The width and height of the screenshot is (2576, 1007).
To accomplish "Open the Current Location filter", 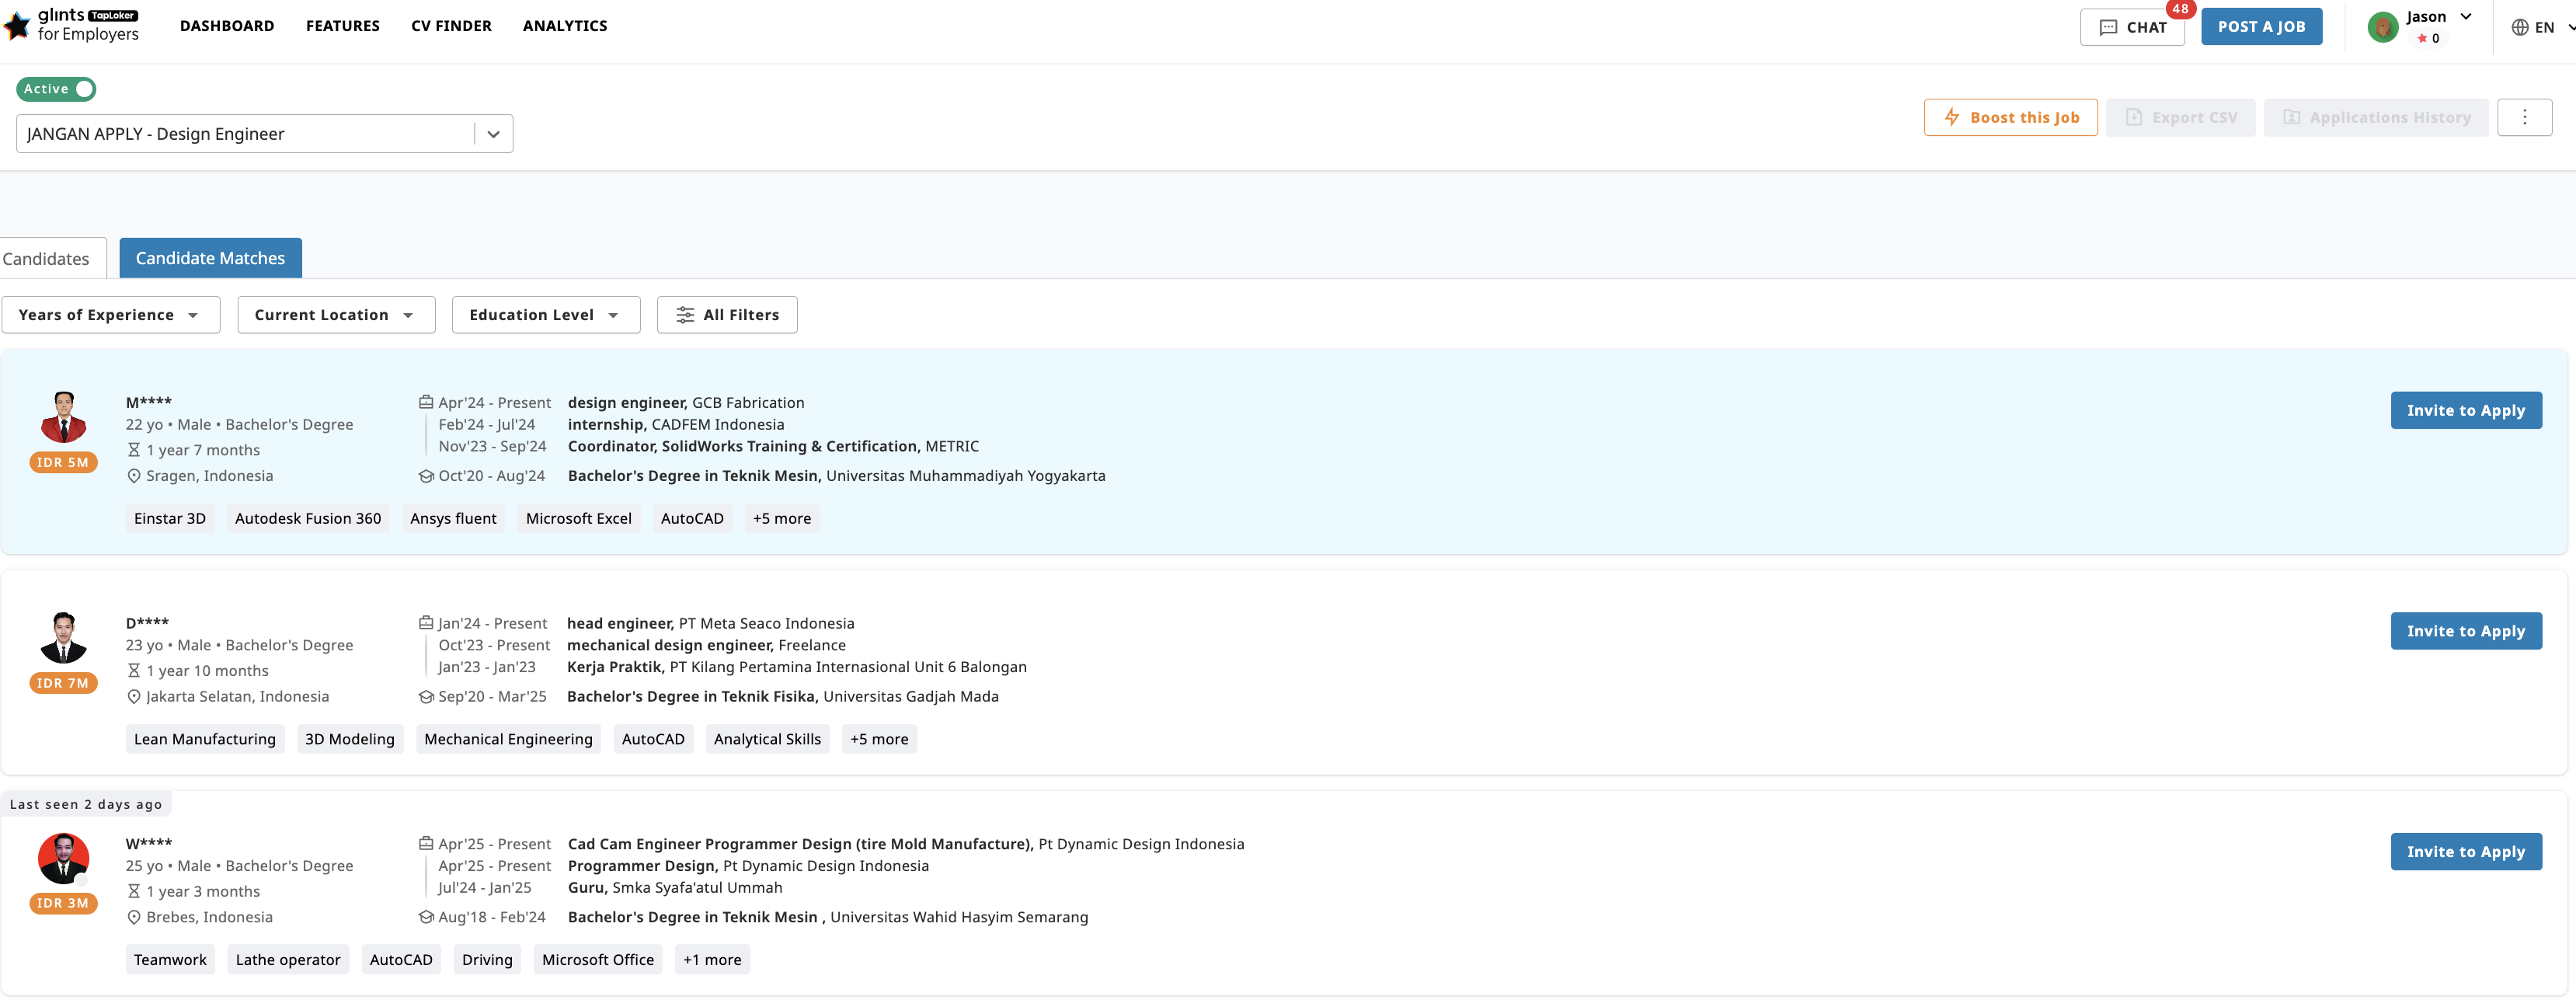I will click(x=335, y=314).
